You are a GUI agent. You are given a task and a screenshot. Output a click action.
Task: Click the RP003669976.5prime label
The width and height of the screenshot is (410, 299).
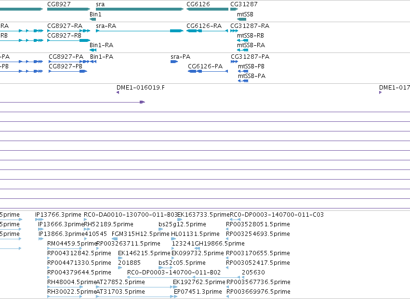pyautogui.click(x=258, y=291)
